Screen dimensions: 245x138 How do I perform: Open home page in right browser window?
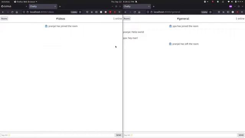coord(139,12)
